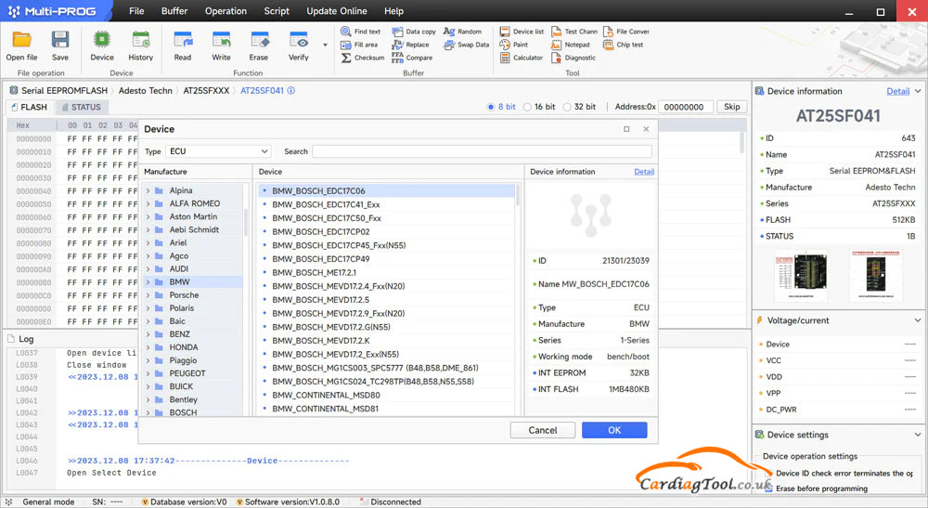Image resolution: width=928 pixels, height=508 pixels.
Task: Click the first adapter wiring thumbnail
Action: [801, 277]
